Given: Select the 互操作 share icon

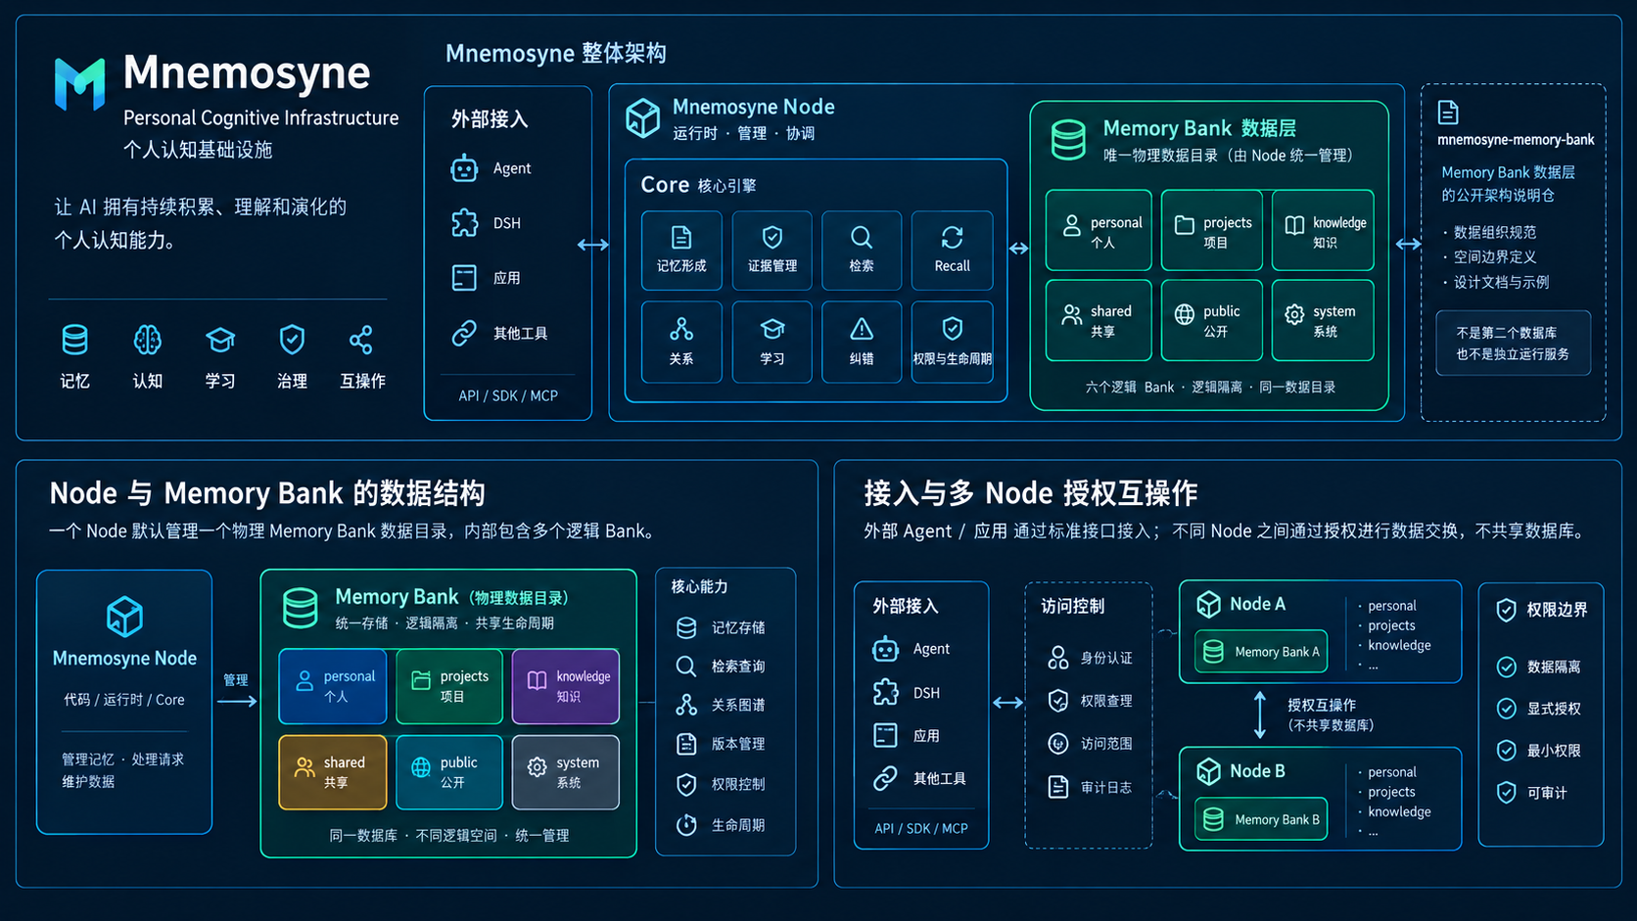Looking at the screenshot, I should pyautogui.click(x=361, y=341).
